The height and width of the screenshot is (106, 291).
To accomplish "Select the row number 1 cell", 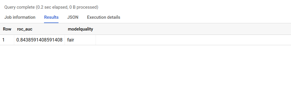I will point(7,40).
